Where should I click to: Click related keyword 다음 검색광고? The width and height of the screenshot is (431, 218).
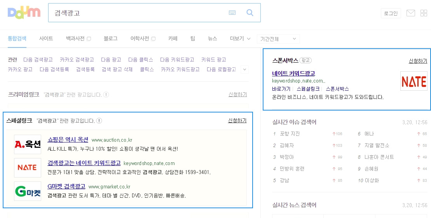pos(38,60)
